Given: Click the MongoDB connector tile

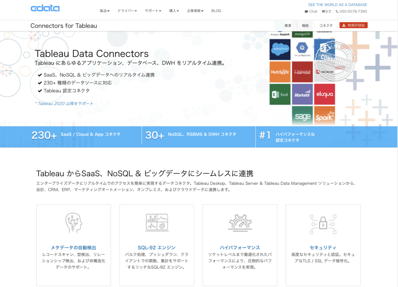Looking at the screenshot, I should click(x=302, y=34).
